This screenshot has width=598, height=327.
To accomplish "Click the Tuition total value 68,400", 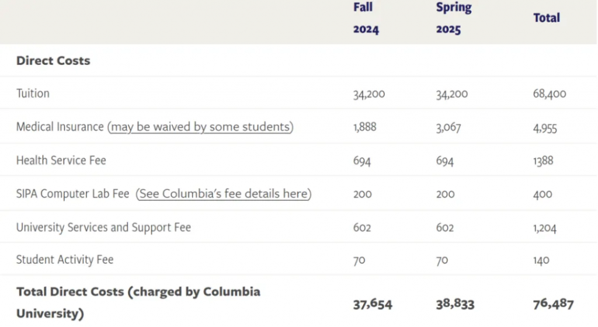I will pos(549,94).
